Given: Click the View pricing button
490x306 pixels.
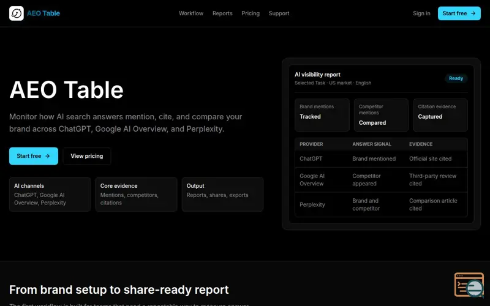Looking at the screenshot, I should point(87,156).
